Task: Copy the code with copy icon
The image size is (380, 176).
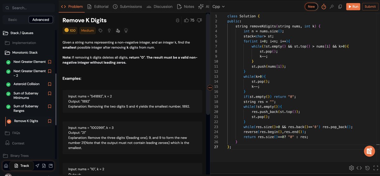Action: coord(340,7)
